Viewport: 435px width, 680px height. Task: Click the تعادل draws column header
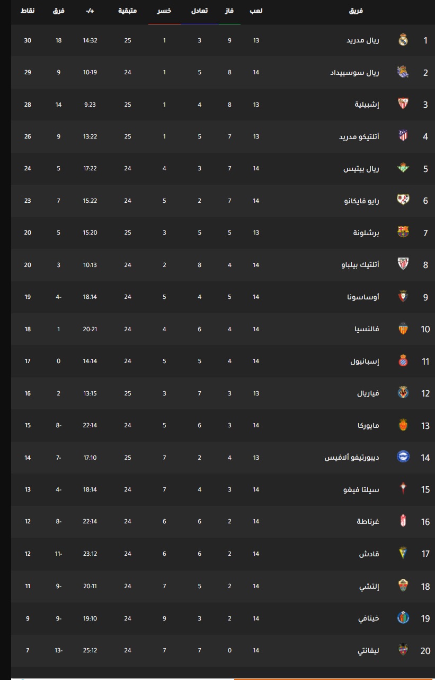(199, 11)
